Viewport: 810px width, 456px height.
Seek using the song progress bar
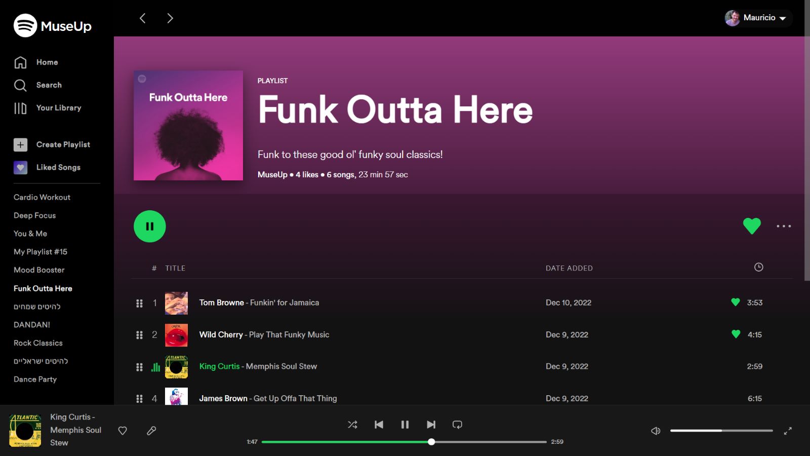coord(404,442)
